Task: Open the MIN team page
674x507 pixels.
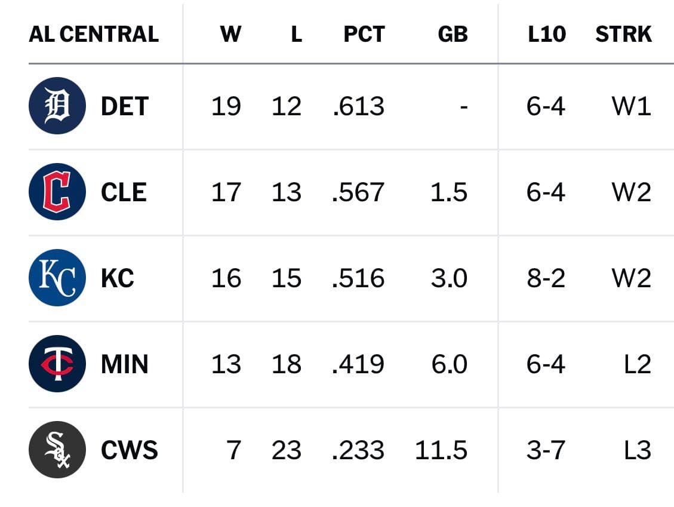Action: pos(124,364)
